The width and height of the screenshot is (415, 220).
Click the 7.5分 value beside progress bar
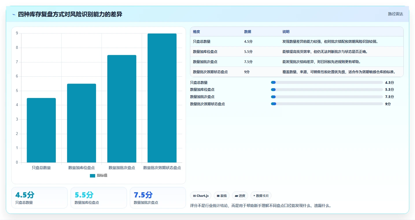(390, 97)
